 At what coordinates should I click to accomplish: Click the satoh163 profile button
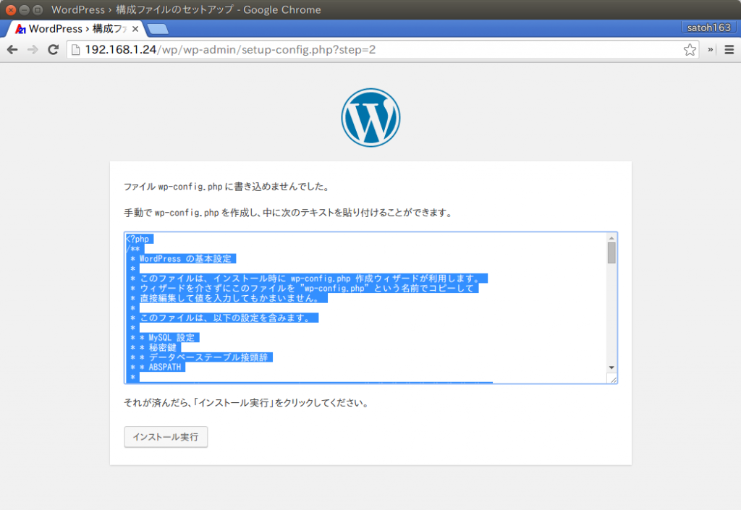click(x=708, y=27)
